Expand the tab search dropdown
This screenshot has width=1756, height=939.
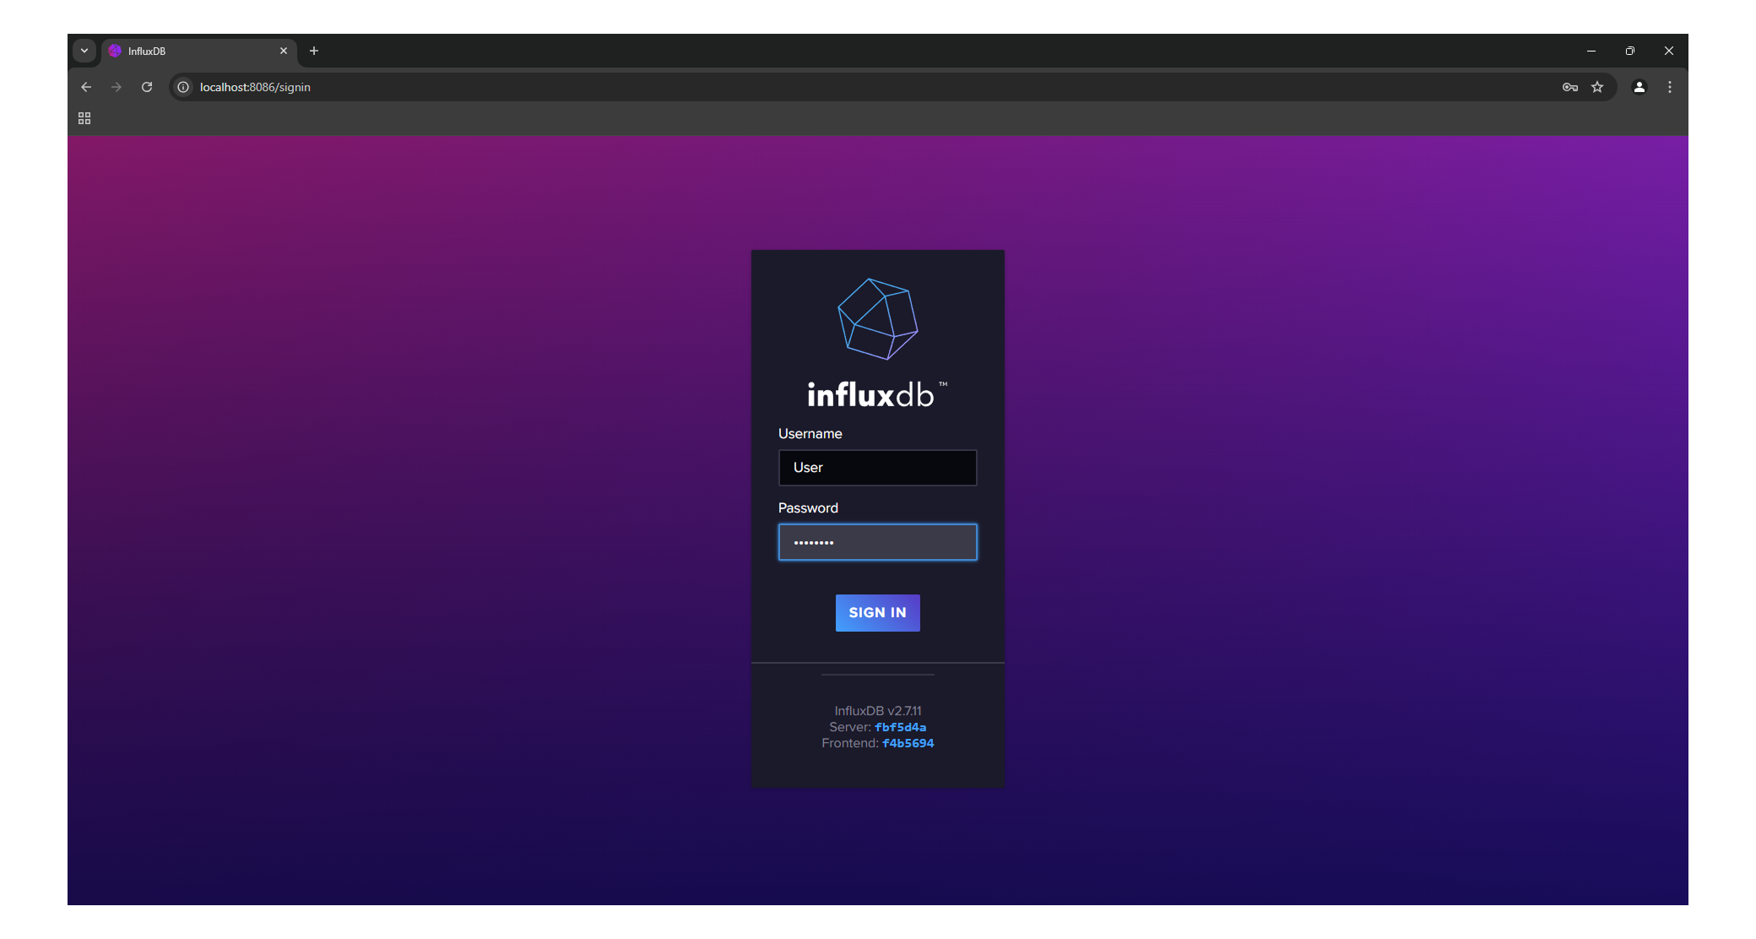pyautogui.click(x=84, y=51)
